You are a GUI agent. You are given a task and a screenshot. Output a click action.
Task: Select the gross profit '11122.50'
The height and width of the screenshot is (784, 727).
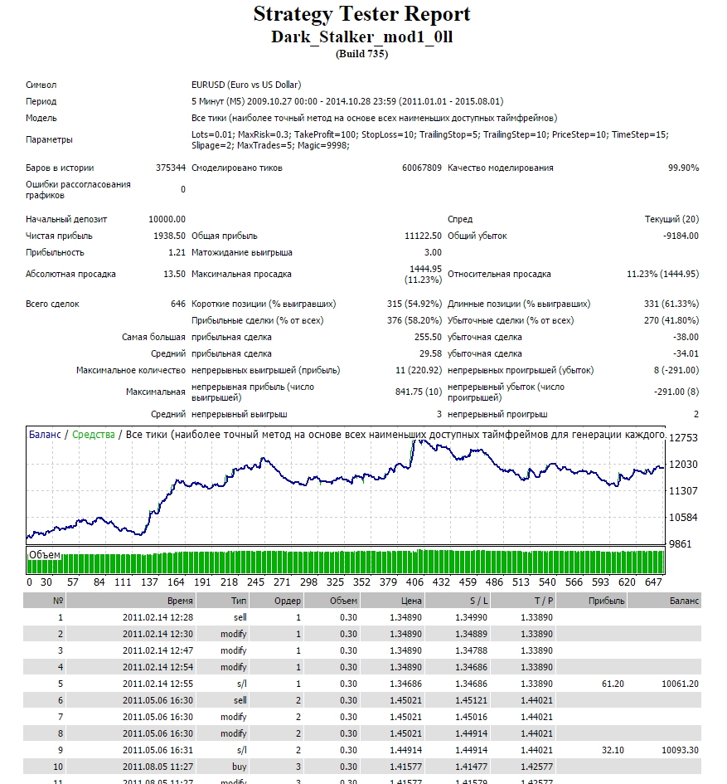[424, 236]
